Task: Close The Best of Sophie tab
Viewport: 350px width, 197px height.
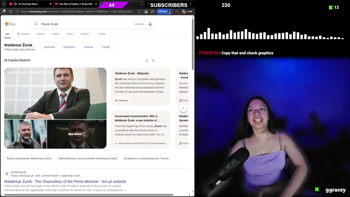Action: (96, 4)
